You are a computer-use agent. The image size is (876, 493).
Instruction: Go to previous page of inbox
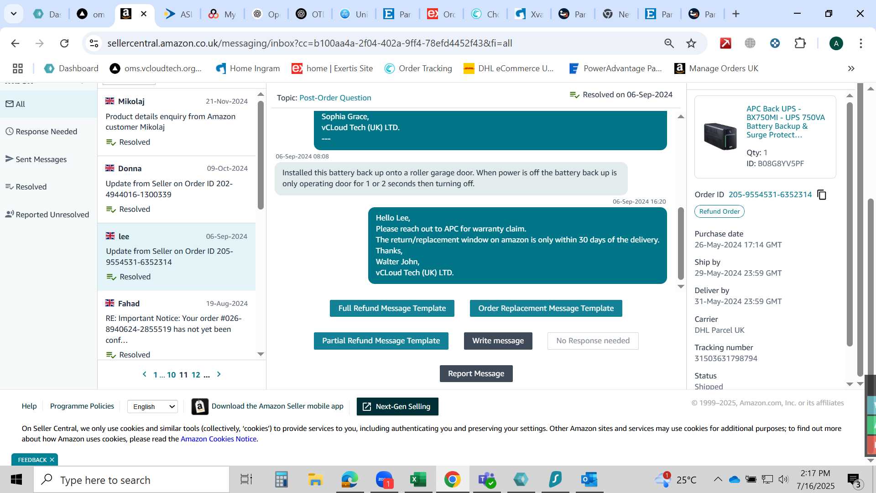(x=145, y=374)
